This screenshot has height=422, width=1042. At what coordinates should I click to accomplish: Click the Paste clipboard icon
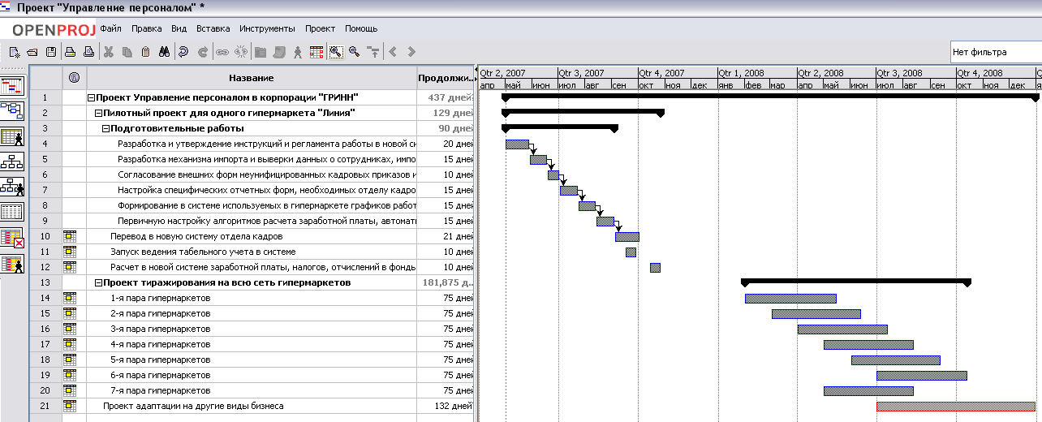tap(145, 52)
